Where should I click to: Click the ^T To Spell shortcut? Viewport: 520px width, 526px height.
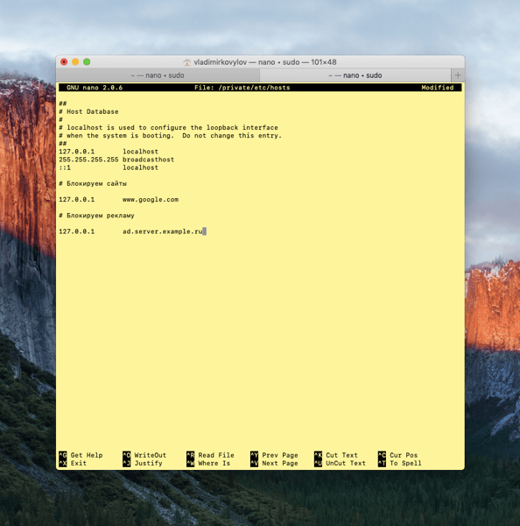pyautogui.click(x=400, y=463)
